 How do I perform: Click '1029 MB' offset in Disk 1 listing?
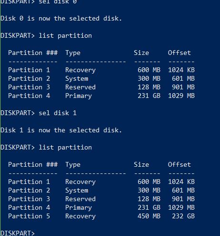coord(181,207)
